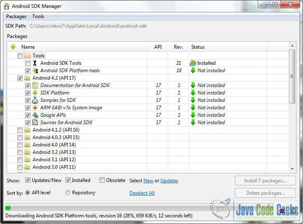
Task: Open the Packages menu
Action: [16, 17]
